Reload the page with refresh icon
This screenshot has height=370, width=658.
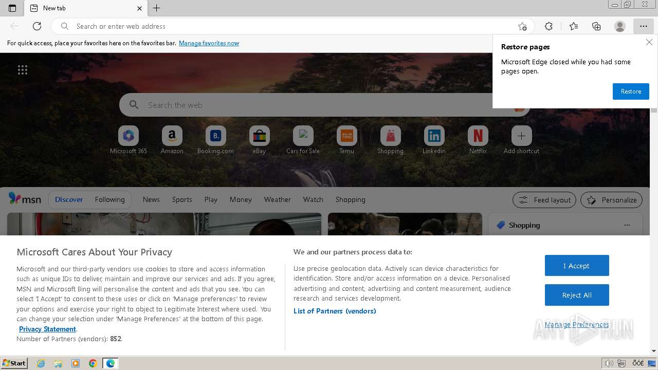(x=37, y=26)
